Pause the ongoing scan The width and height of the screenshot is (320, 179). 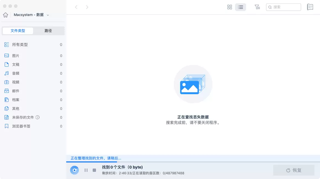pos(86,170)
